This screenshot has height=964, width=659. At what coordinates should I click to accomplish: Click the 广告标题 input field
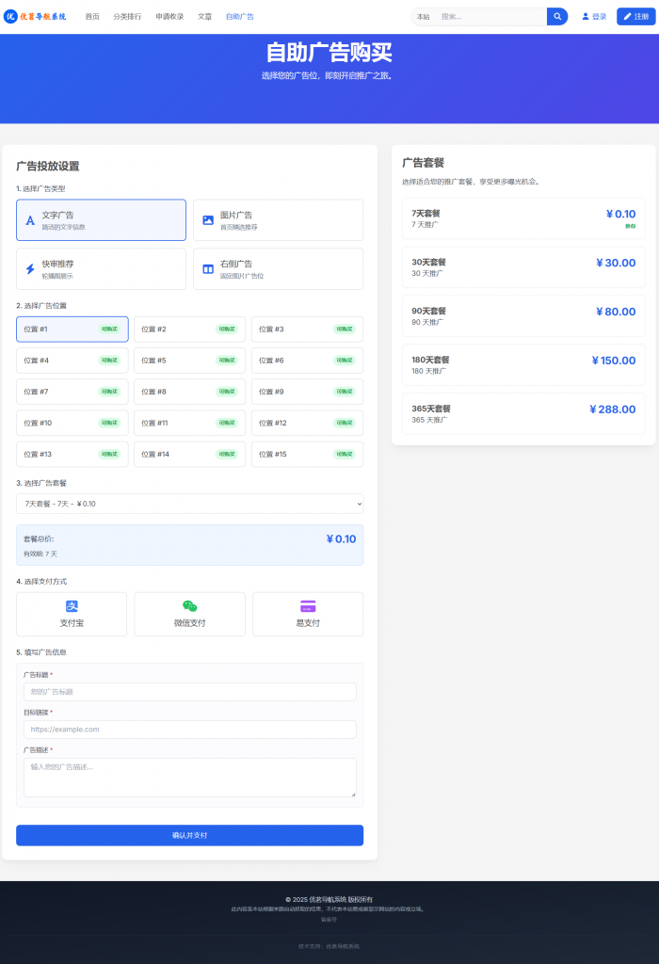pos(189,692)
